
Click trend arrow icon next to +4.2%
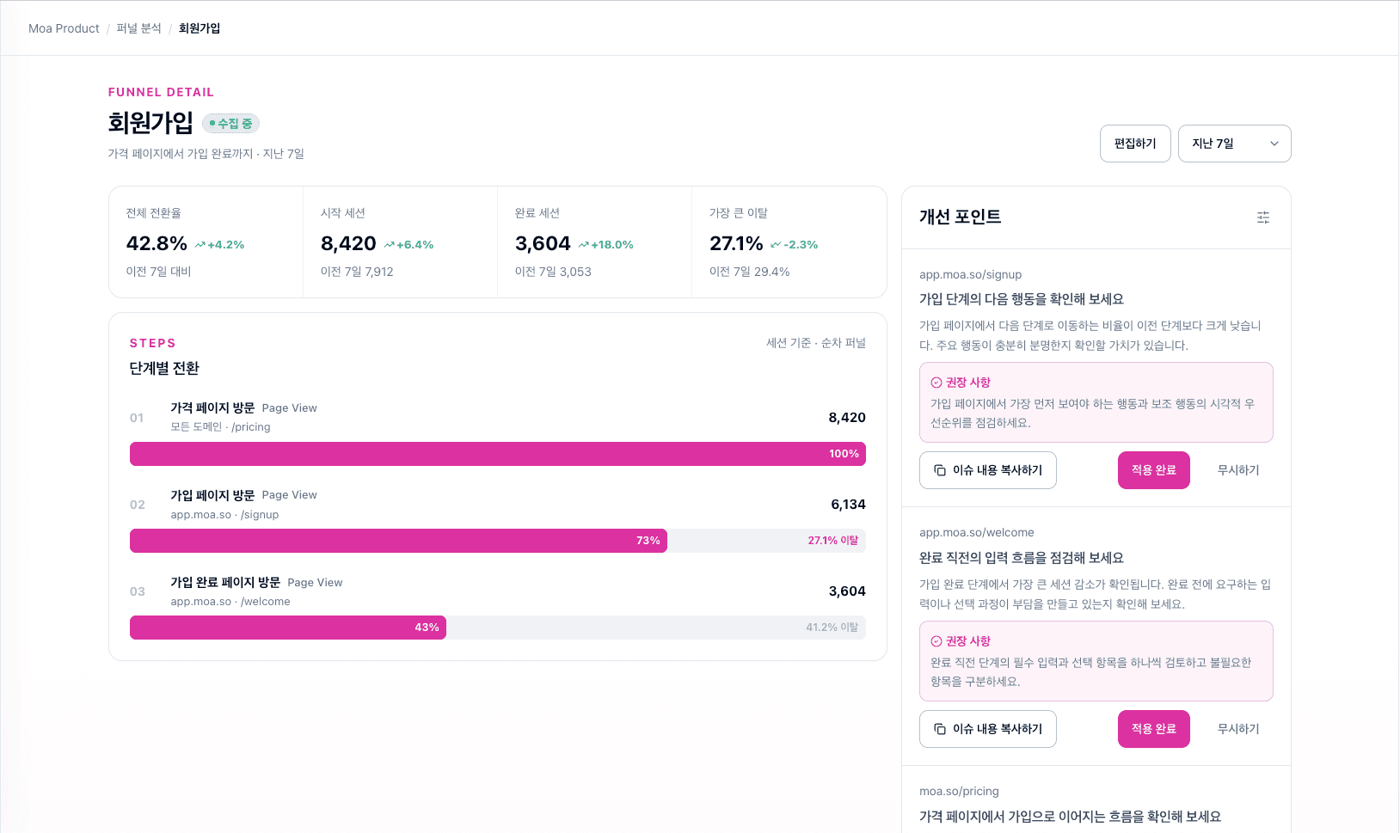pyautogui.click(x=200, y=245)
